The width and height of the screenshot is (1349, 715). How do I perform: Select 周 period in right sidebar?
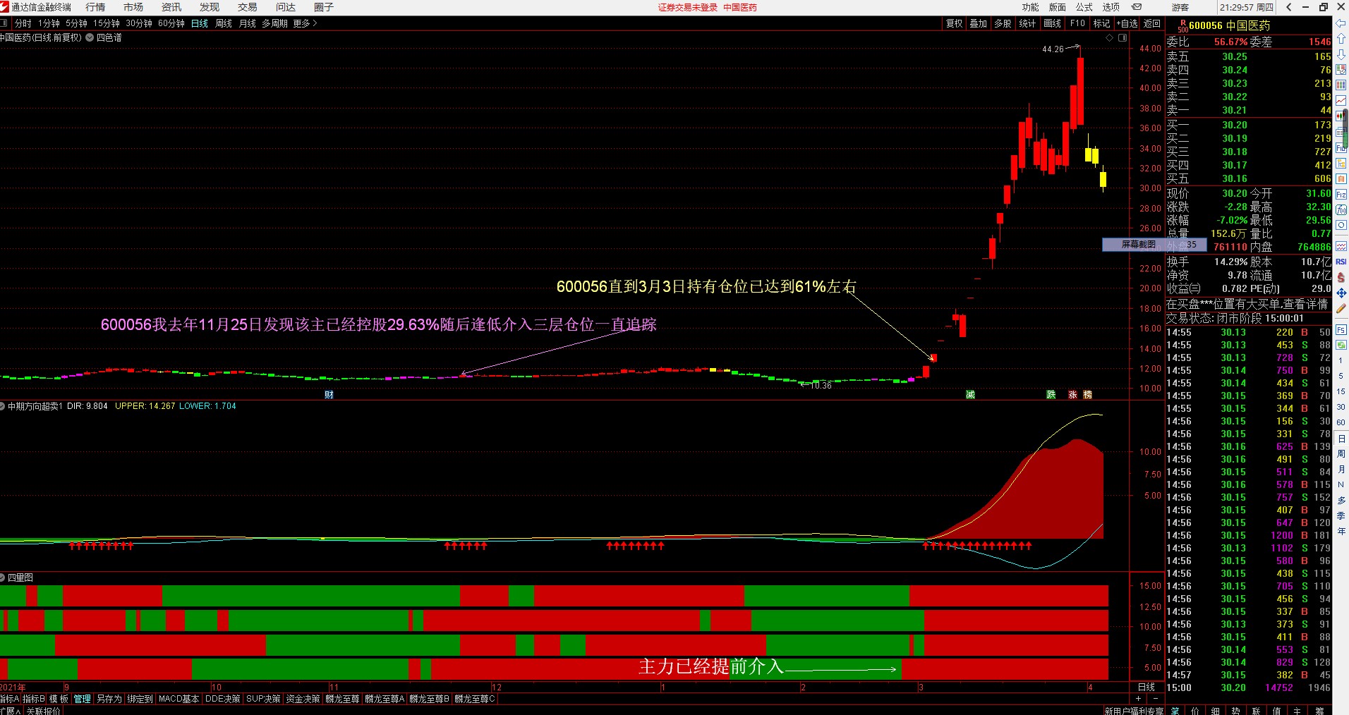point(1341,453)
